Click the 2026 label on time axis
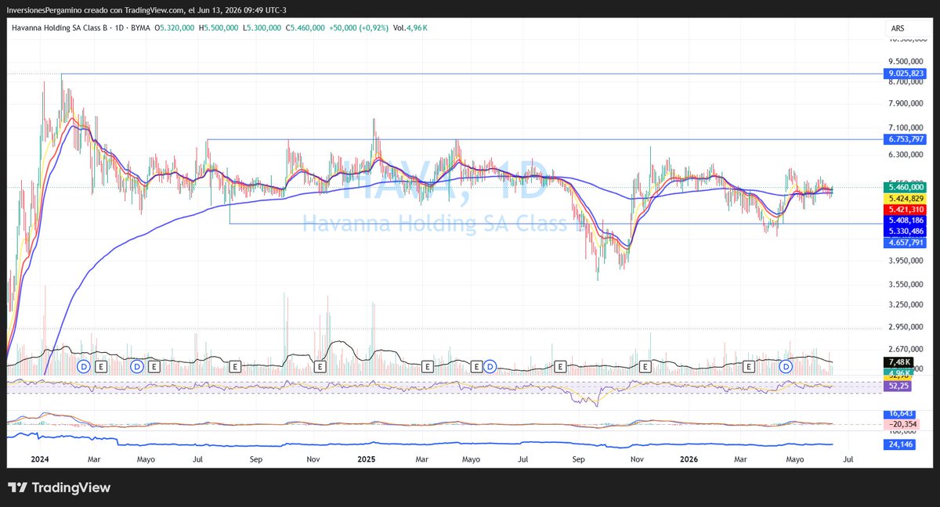Image resolution: width=940 pixels, height=507 pixels. tap(688, 461)
